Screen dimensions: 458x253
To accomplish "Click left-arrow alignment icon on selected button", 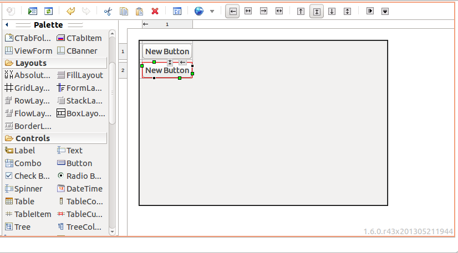I will point(182,62).
